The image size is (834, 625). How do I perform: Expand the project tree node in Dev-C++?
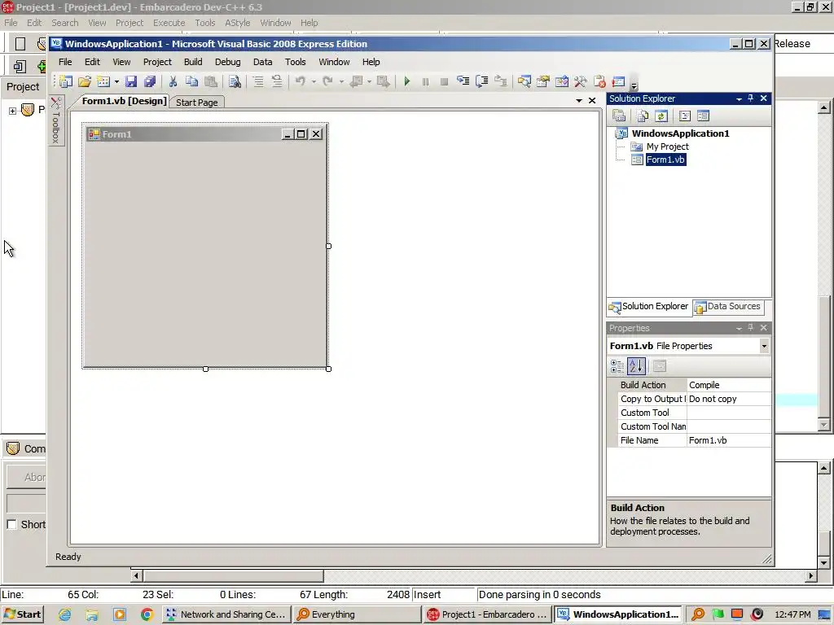12,111
